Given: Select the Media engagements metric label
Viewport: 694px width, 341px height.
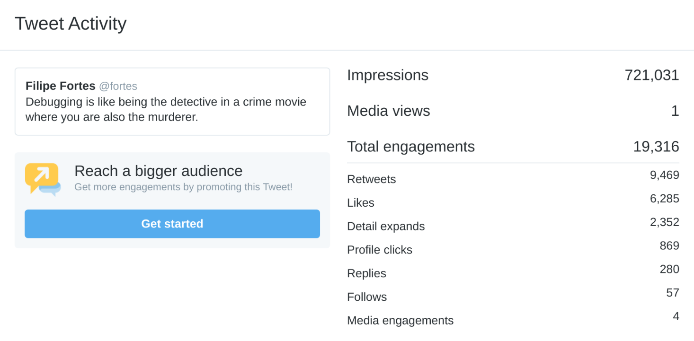Looking at the screenshot, I should pyautogui.click(x=400, y=321).
